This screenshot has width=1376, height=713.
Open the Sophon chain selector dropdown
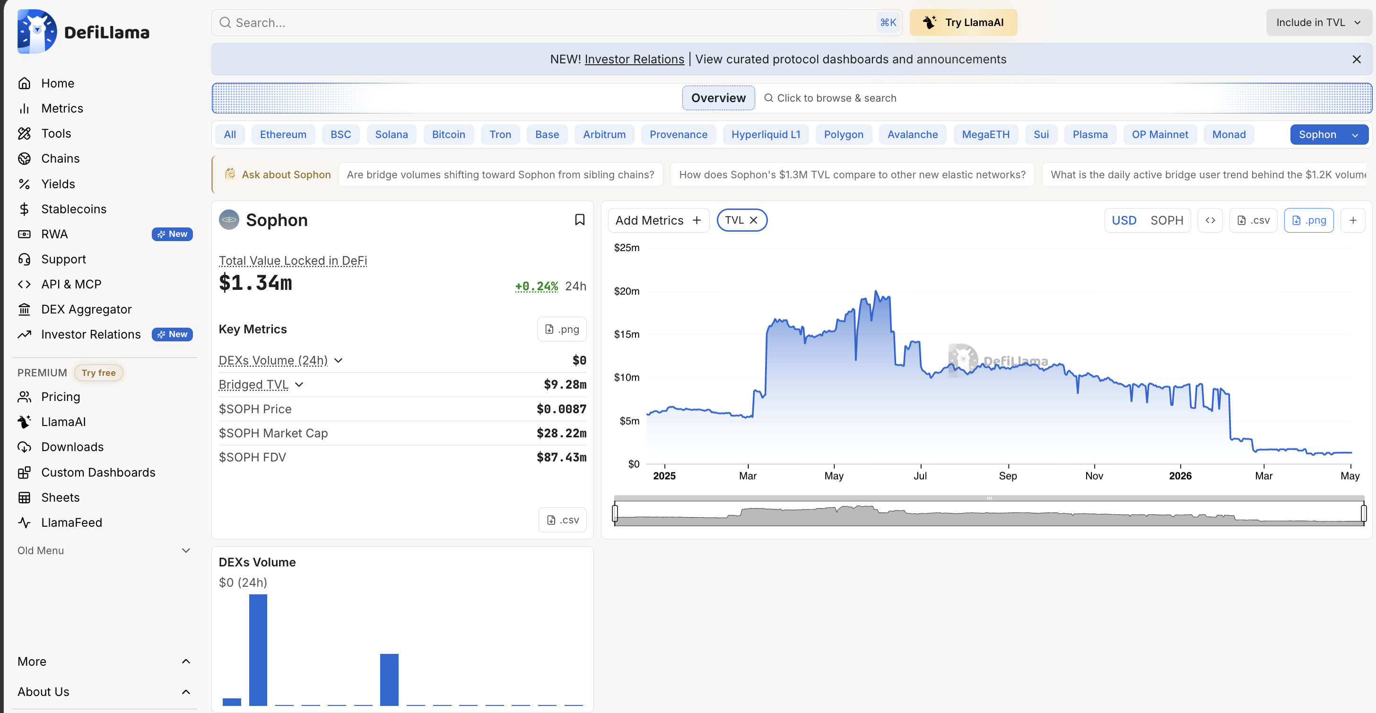1329,135
